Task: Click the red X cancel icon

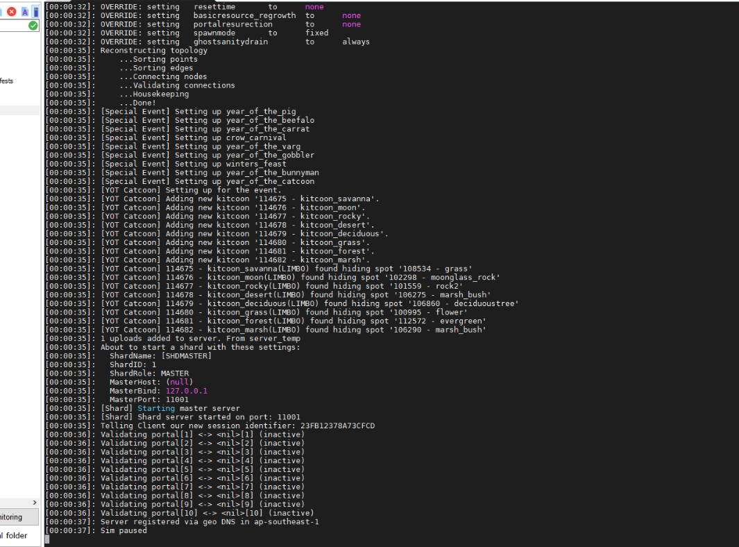Action: point(12,12)
